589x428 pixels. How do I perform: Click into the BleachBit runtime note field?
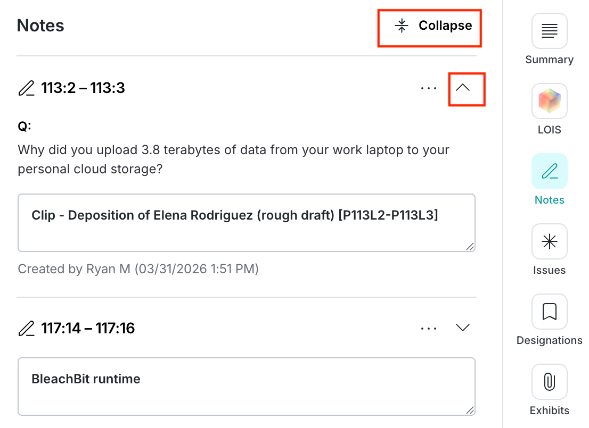(x=247, y=387)
